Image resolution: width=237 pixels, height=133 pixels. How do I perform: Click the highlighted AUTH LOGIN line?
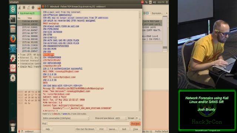point(49,55)
